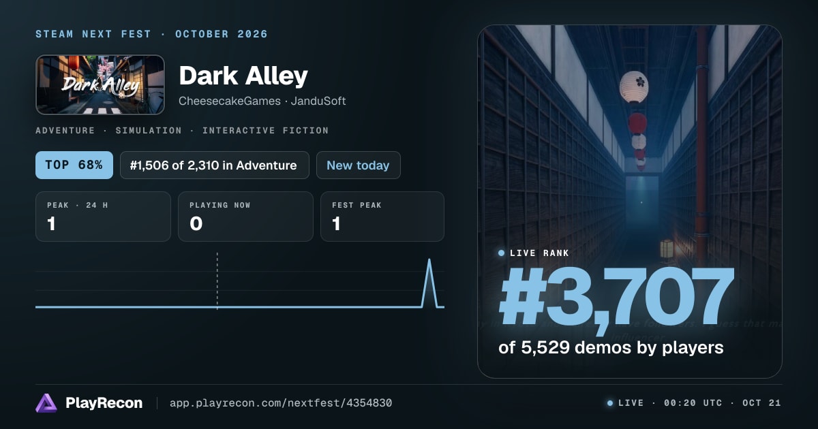
Task: Click the 'of 5,529 demos by players' text
Action: pos(611,347)
